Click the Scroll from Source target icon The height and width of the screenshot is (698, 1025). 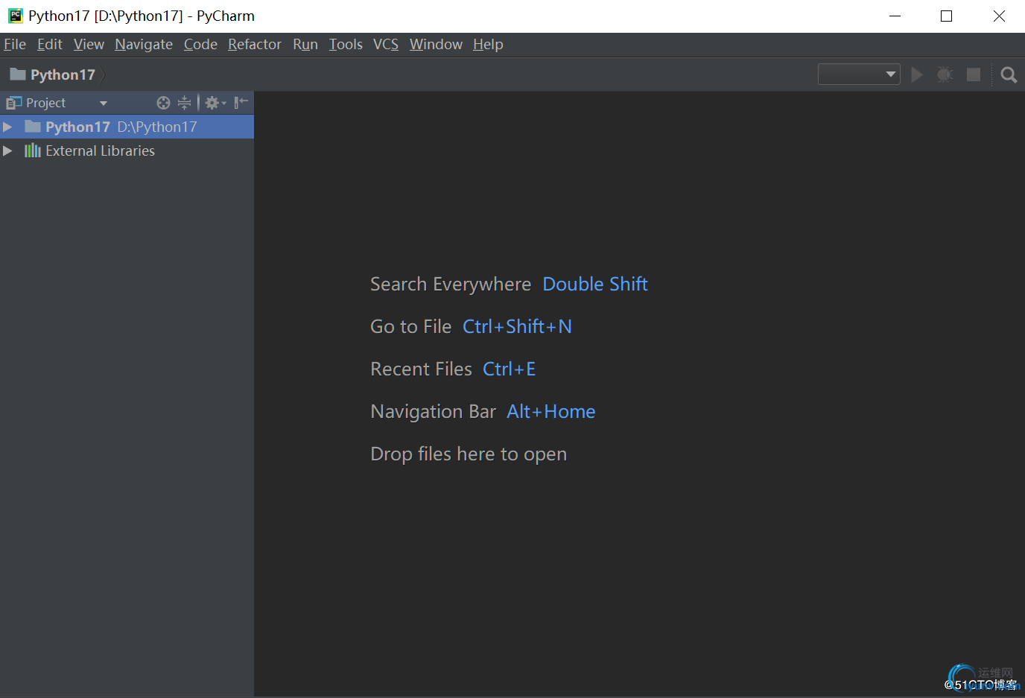(163, 103)
